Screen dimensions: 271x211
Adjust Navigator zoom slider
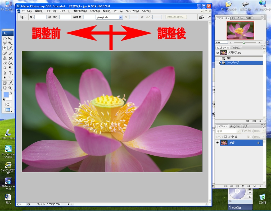click(244, 43)
